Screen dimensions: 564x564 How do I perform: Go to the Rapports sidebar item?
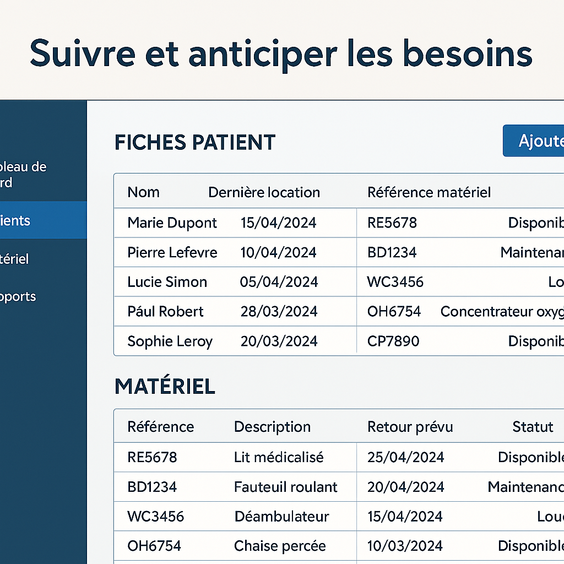43,296
